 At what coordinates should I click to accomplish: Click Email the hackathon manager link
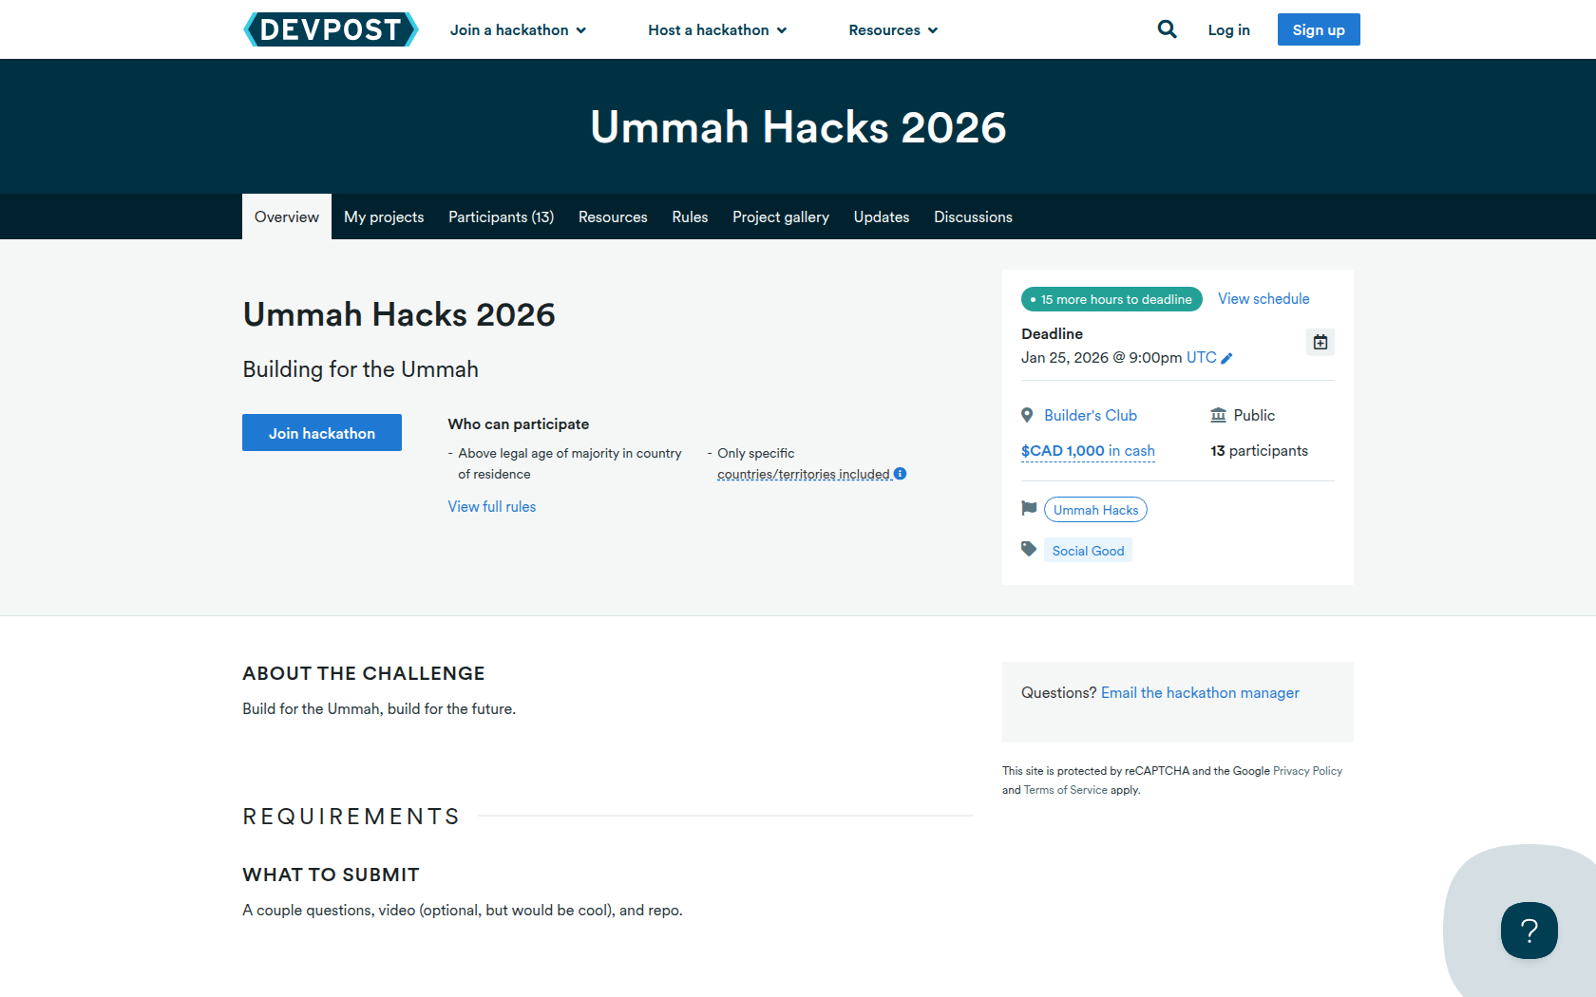pos(1199,693)
